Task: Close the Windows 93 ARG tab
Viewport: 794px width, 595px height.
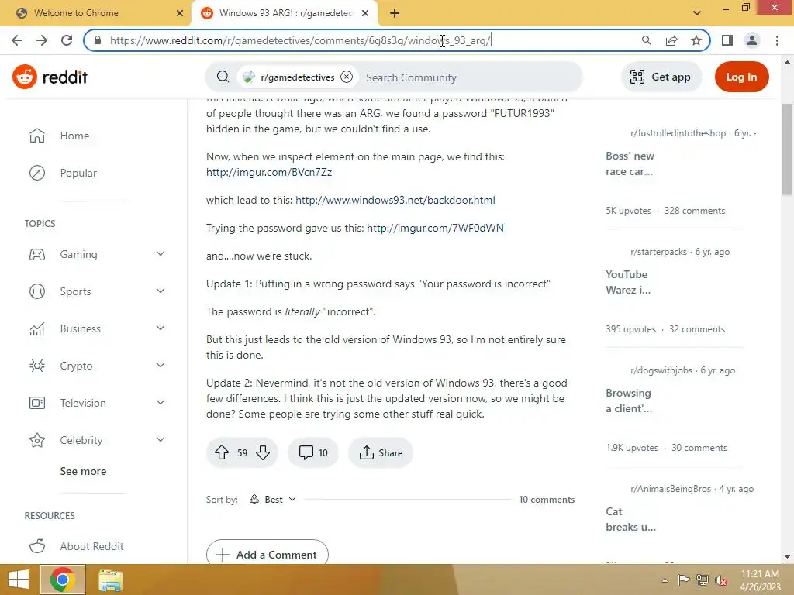Action: (x=365, y=13)
